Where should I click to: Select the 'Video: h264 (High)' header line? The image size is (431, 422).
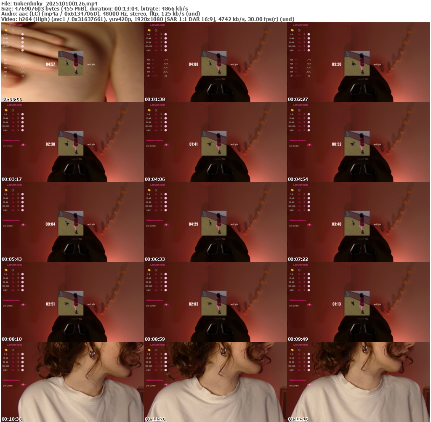pyautogui.click(x=148, y=19)
